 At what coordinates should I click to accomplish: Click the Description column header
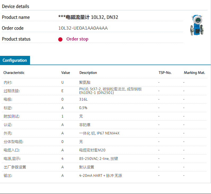88,73
